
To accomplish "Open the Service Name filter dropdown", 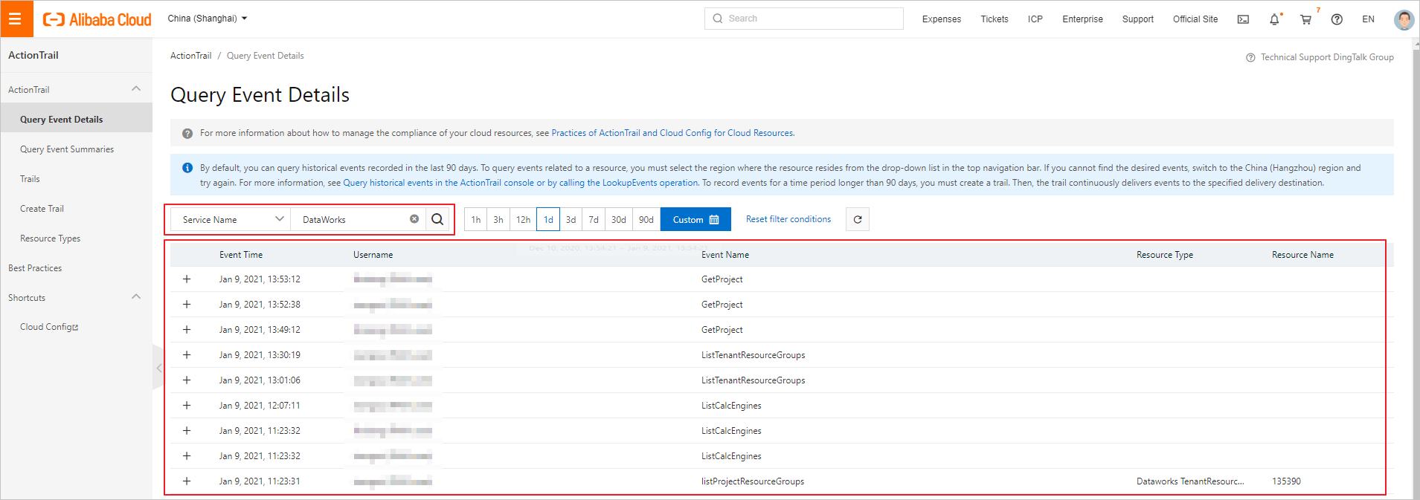I will [231, 219].
